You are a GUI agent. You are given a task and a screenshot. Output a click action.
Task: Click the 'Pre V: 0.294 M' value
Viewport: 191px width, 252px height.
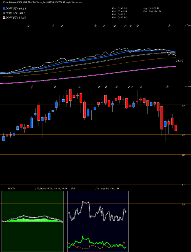pos(152,11)
